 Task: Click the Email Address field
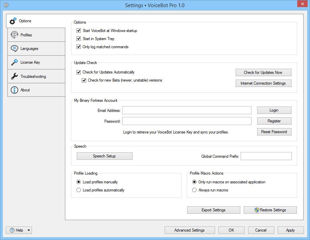click(x=186, y=110)
